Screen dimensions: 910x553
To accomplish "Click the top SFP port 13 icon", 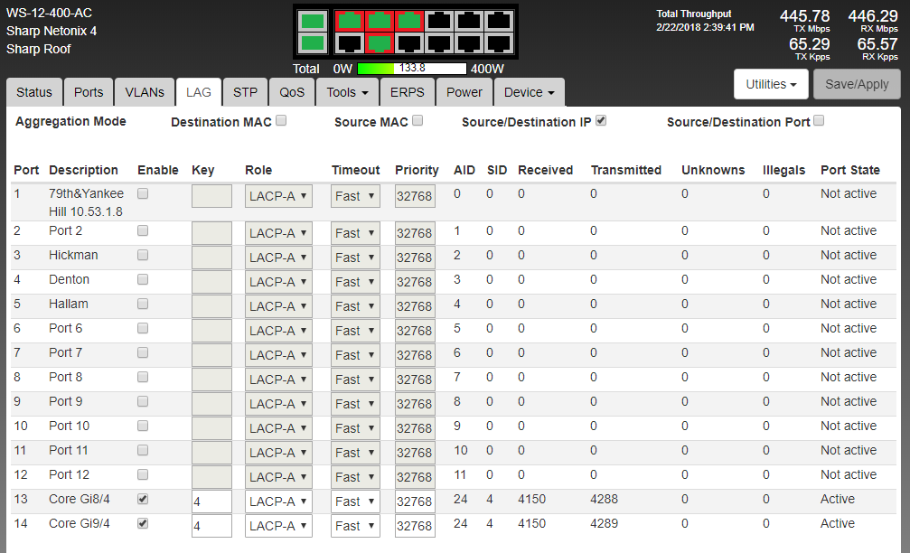I will (312, 20).
